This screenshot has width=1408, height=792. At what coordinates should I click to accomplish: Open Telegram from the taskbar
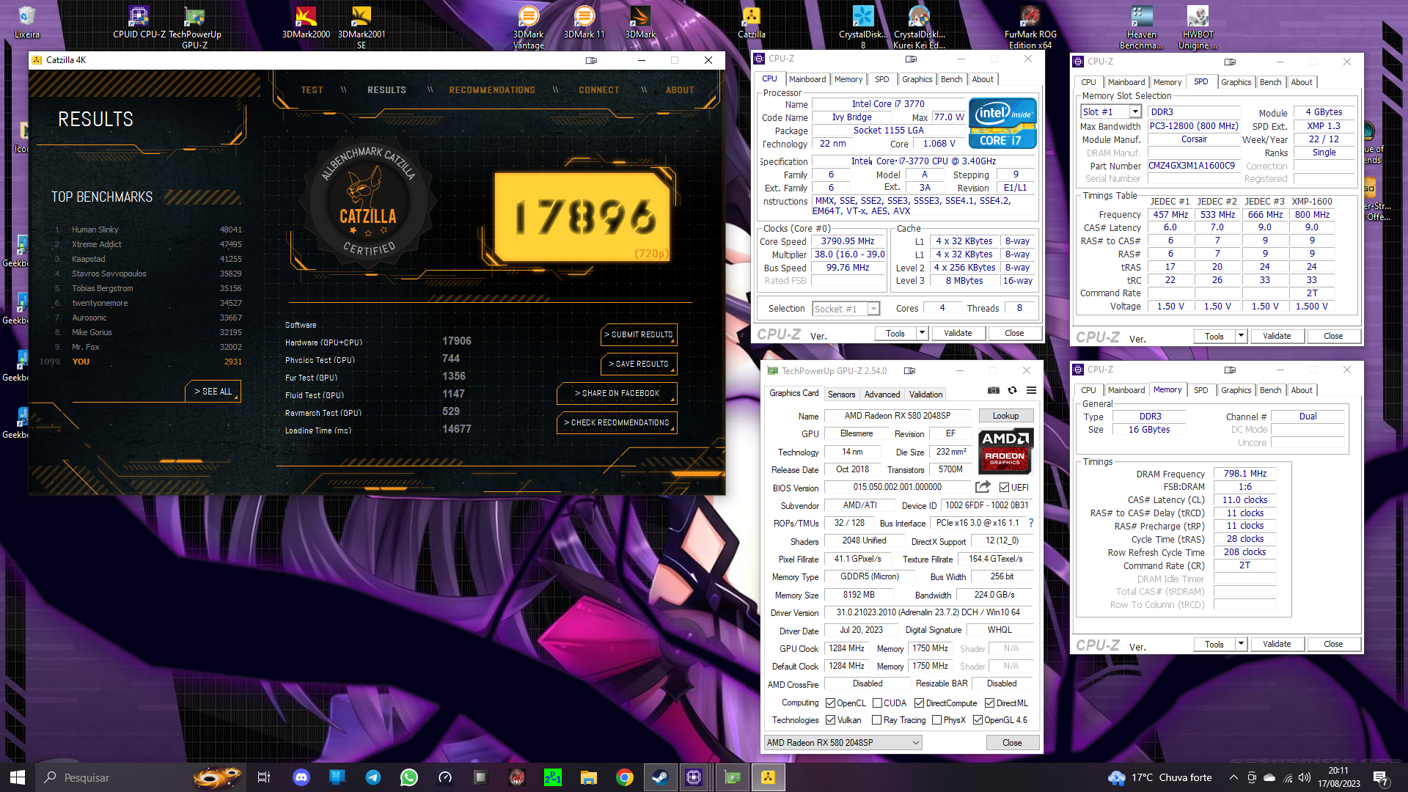373,777
